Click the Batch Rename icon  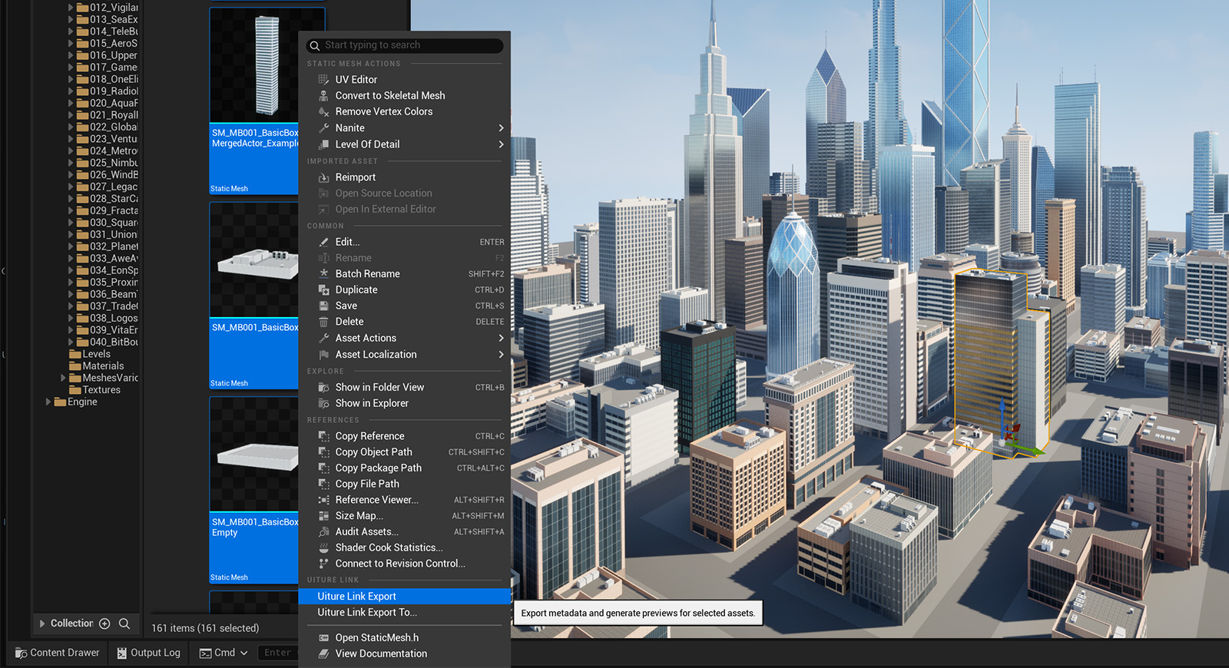(323, 274)
